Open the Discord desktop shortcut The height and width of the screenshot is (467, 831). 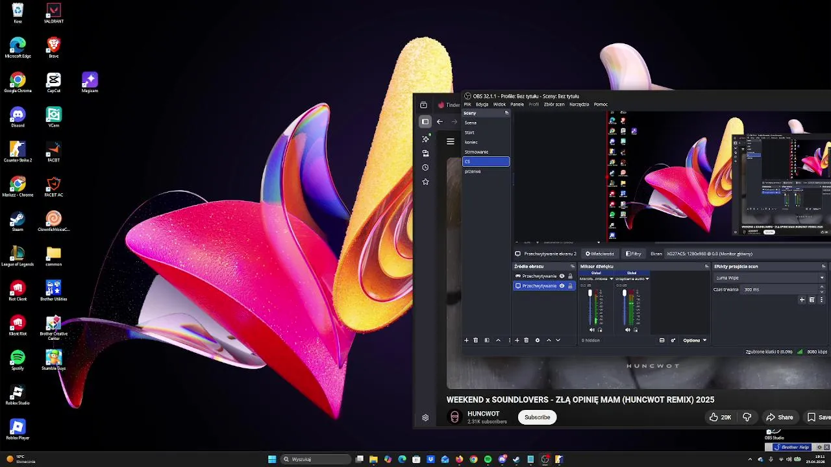[18, 117]
